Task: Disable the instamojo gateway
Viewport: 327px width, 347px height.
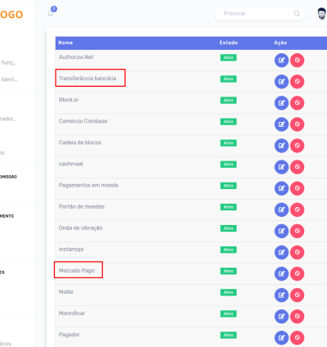Action: click(297, 252)
